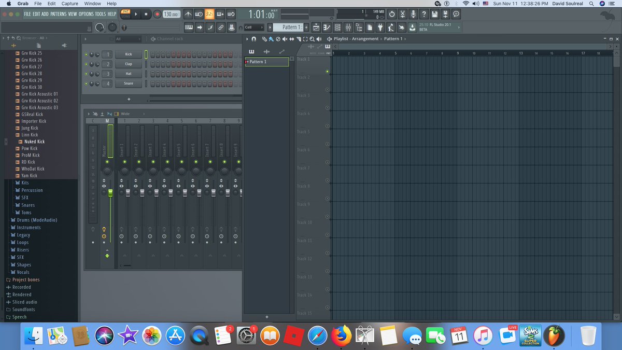Start playback with the Play button
Image resolution: width=622 pixels, height=350 pixels.
(136, 15)
